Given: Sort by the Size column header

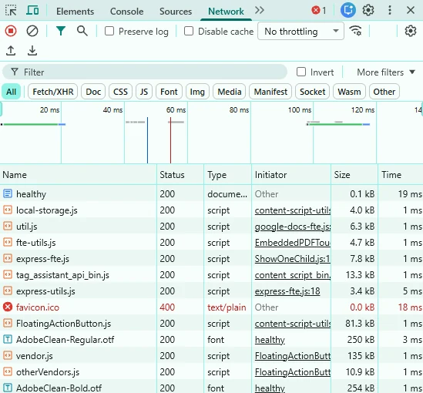Looking at the screenshot, I should point(354,174).
